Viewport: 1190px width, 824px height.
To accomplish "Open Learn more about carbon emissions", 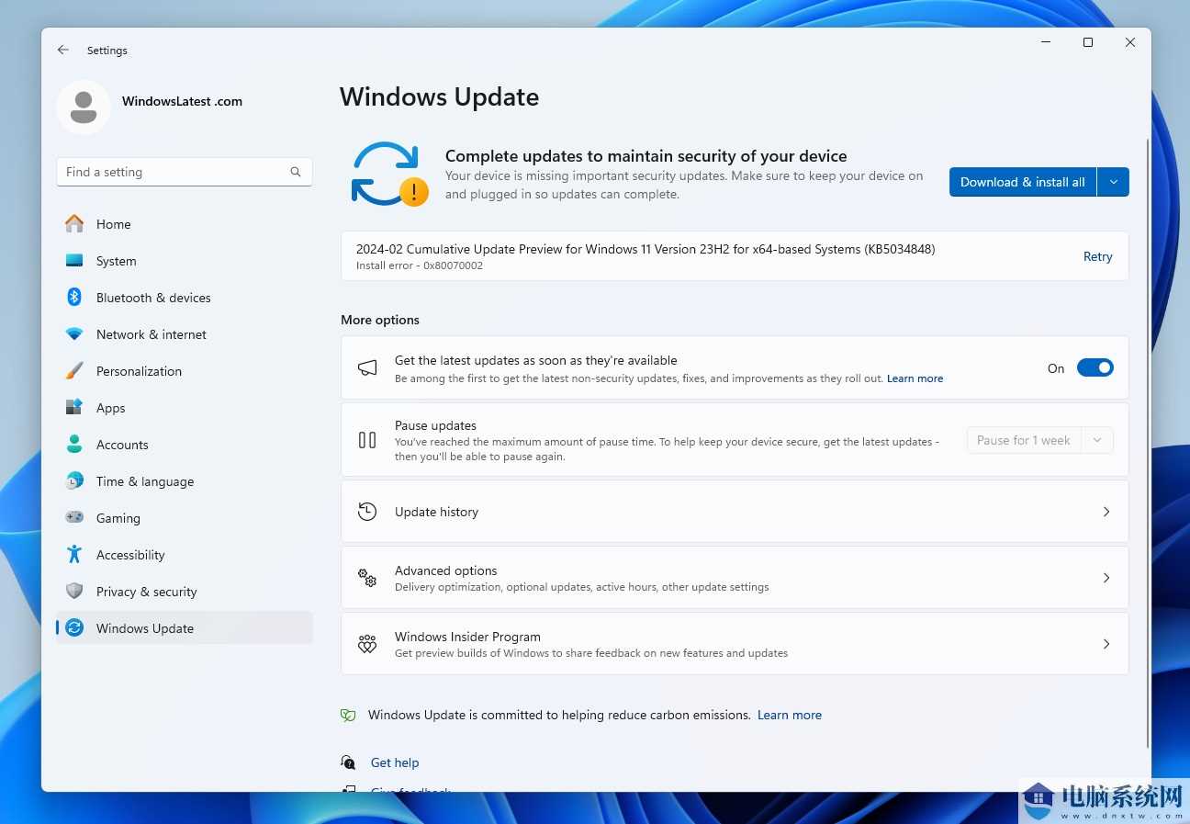I will (790, 715).
